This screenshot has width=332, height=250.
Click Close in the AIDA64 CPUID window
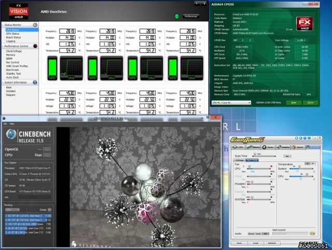pyautogui.click(x=310, y=103)
